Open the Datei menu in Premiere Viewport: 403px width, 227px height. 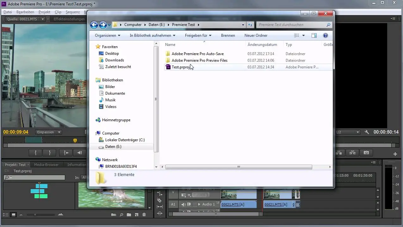[8, 12]
